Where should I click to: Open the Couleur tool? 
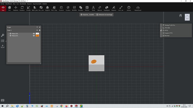click(68, 8)
